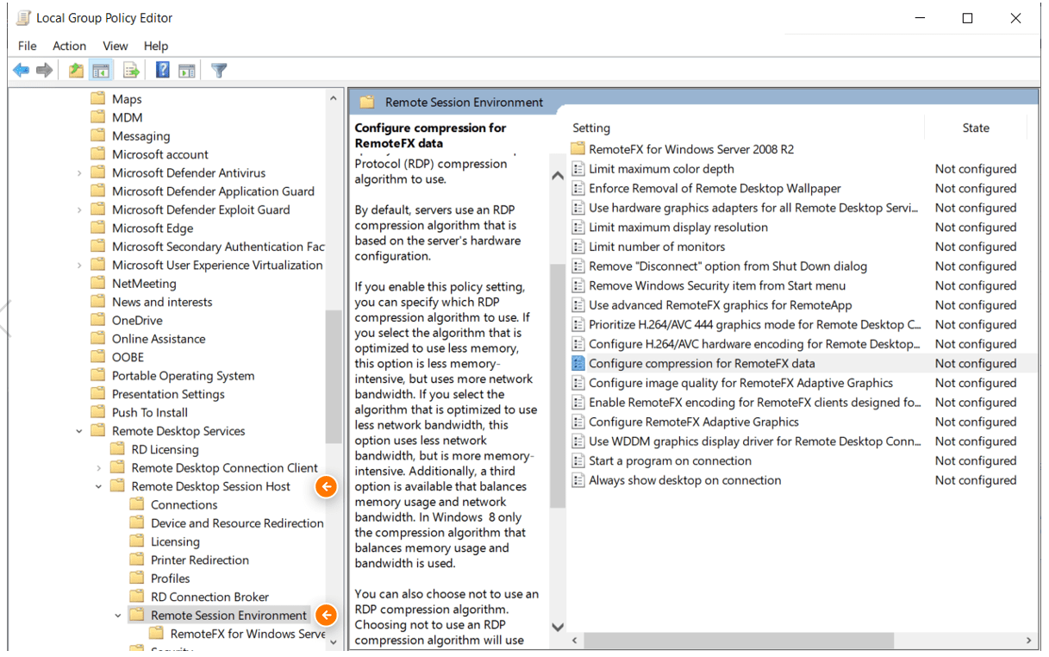Screen dimensions: 1049x657
Task: Click the settings list horizontal scroll right arrow
Action: tap(1028, 641)
